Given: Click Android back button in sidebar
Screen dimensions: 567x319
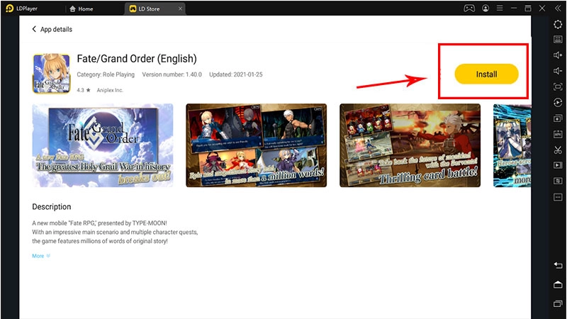Looking at the screenshot, I should [558, 265].
